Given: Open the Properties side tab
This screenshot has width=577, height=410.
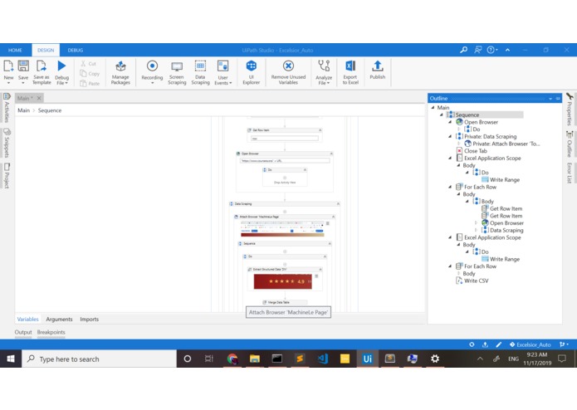Looking at the screenshot, I should (570, 110).
